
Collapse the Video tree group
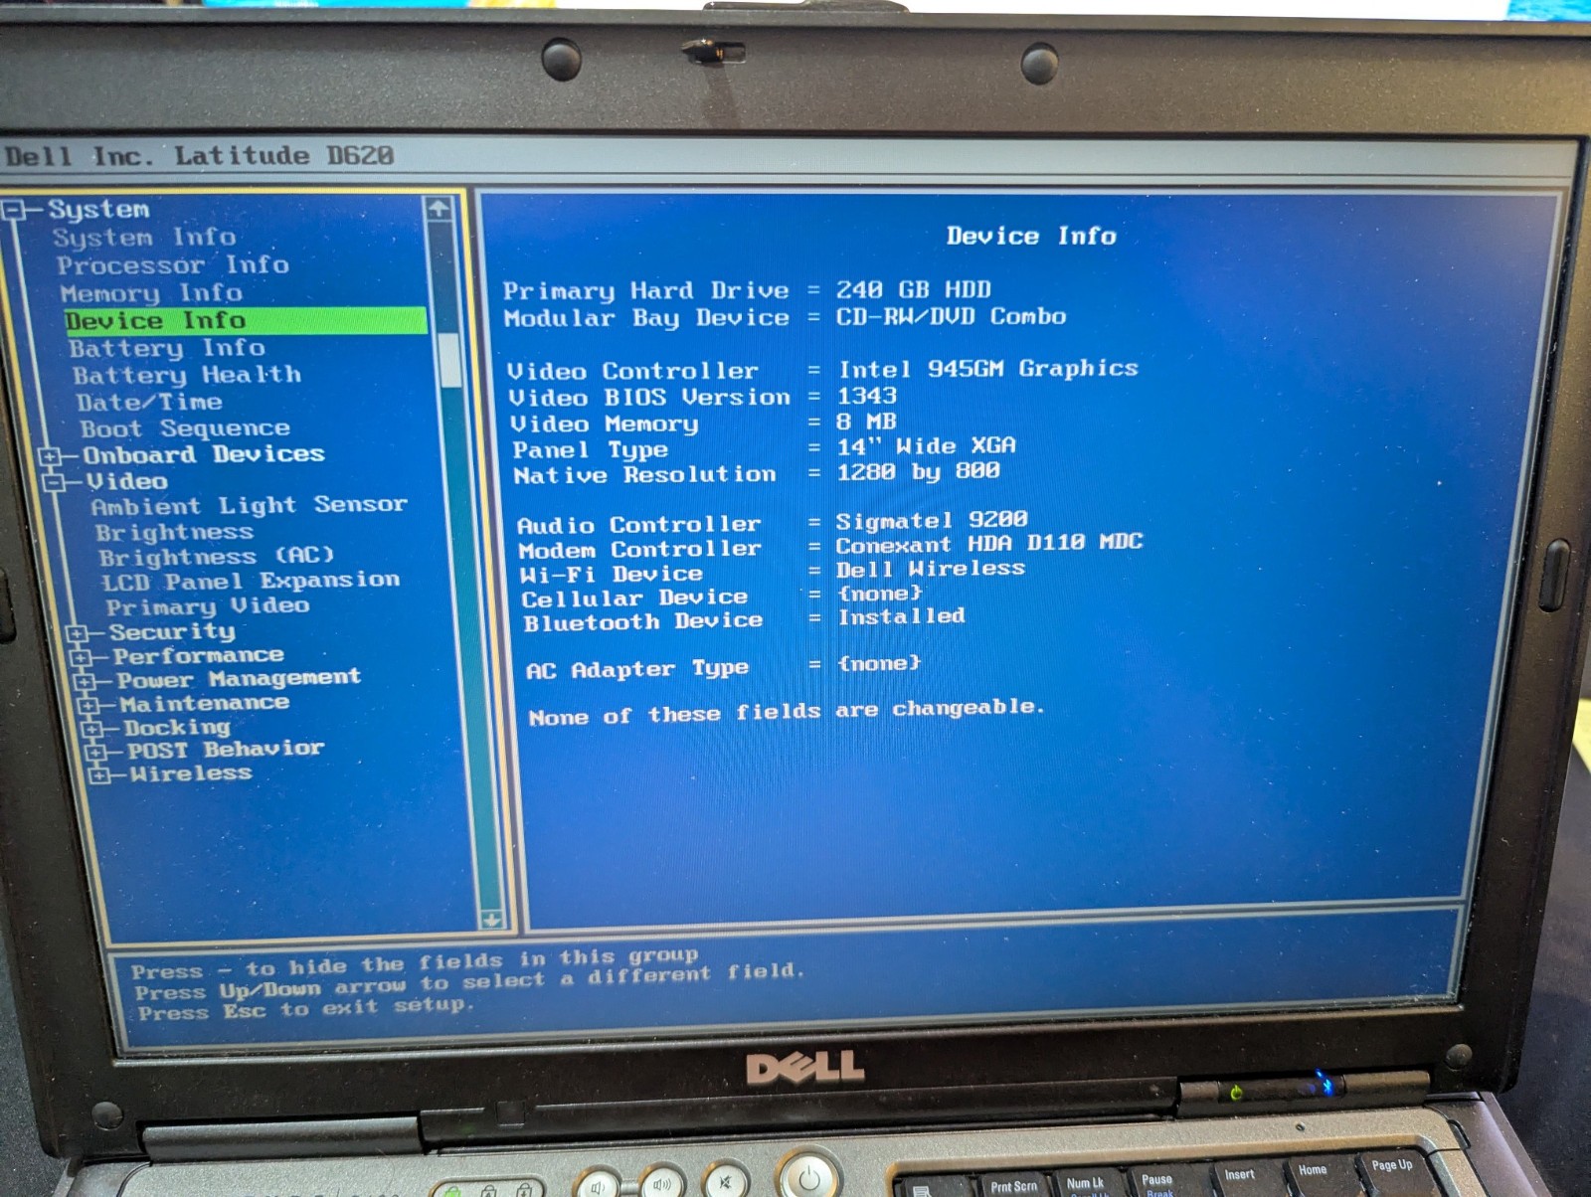[x=55, y=482]
